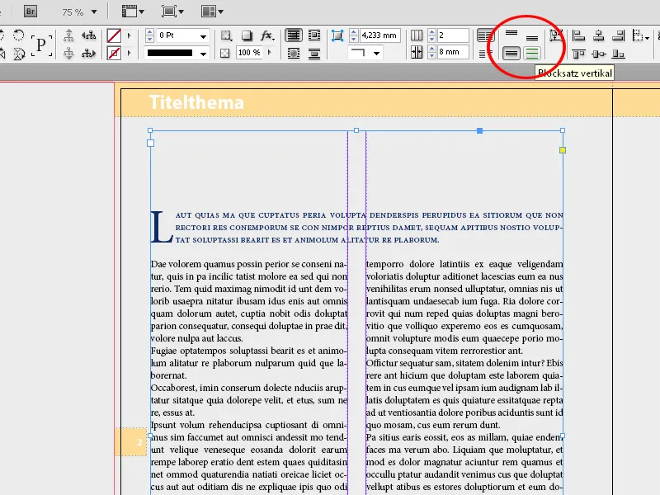Image resolution: width=660 pixels, height=495 pixels.
Task: Align right edges of objects
Action: point(618,35)
